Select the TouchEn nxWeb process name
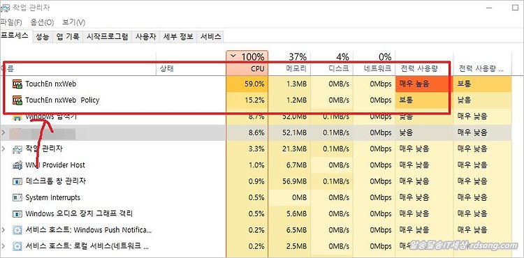Viewport: 524px width, 258px height. click(x=51, y=84)
